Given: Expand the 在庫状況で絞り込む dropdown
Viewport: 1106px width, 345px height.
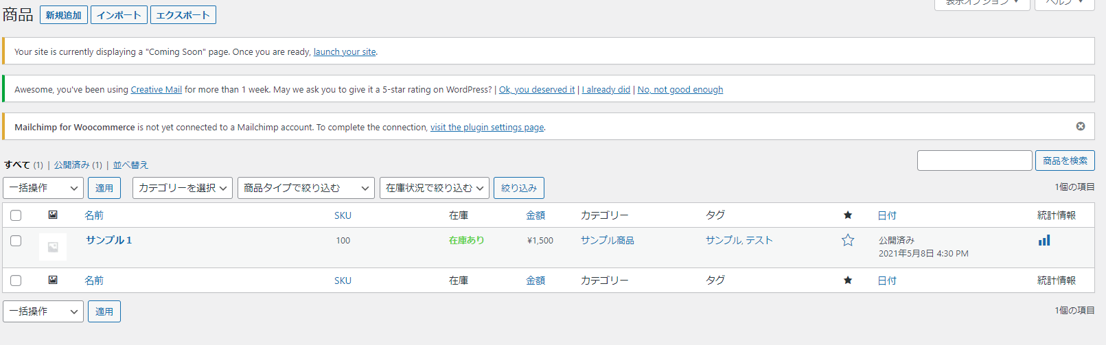Looking at the screenshot, I should pos(435,188).
